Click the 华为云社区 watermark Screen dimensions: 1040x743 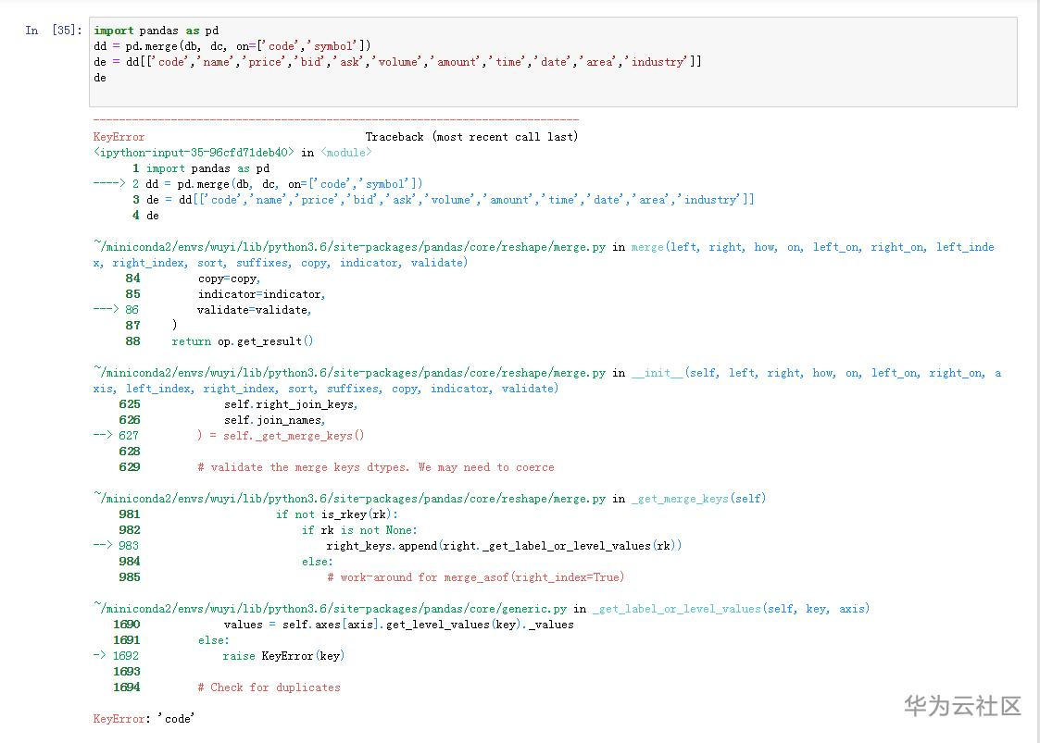coord(962,707)
